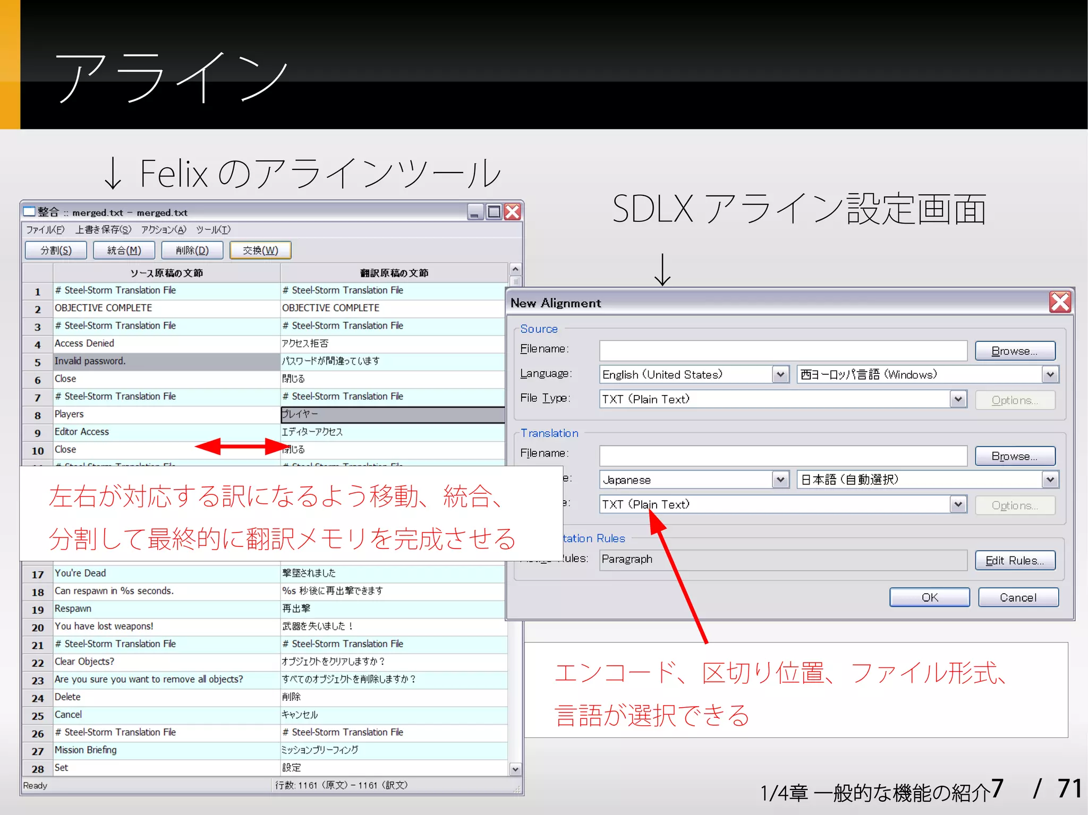Click row header number 1
Screen dimensions: 1088x815
38,291
